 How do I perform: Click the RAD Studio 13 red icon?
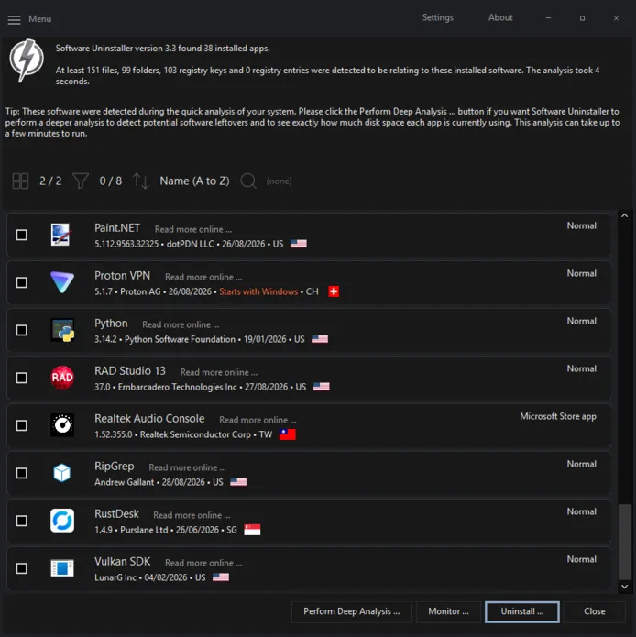62,378
